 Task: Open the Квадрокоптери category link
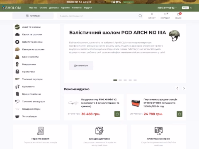[x=31, y=109]
